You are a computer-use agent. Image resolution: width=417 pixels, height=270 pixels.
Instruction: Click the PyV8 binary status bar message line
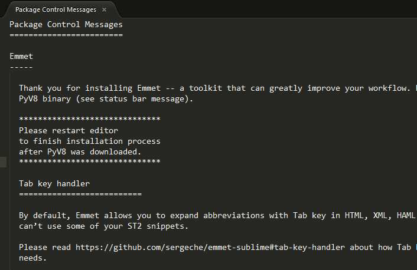[106, 99]
